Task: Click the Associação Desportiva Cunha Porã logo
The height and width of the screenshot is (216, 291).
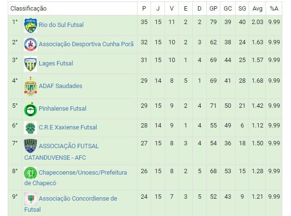Action: (x=30, y=45)
